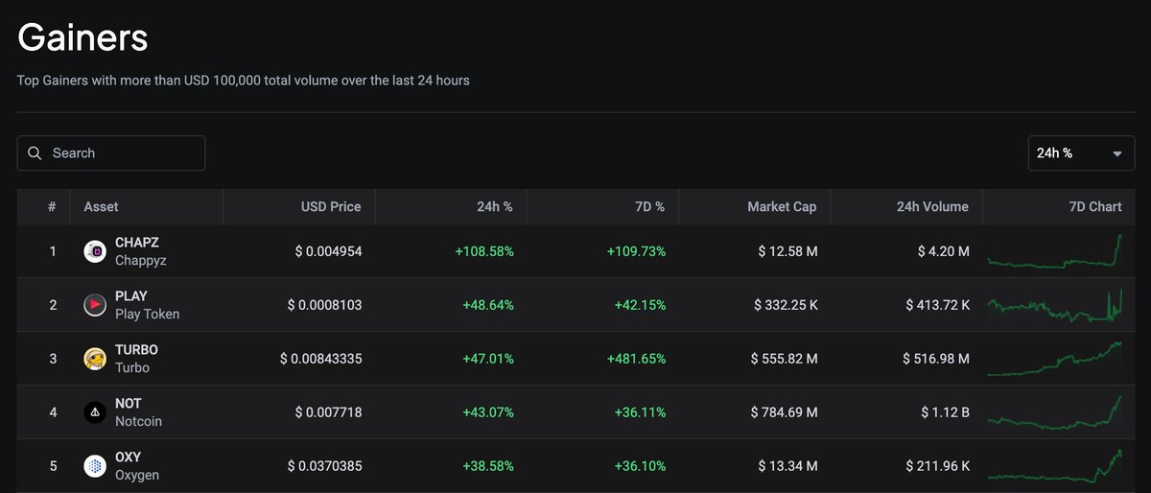Click the $ 332.25 K market cap
1151x493 pixels.
tap(784, 305)
